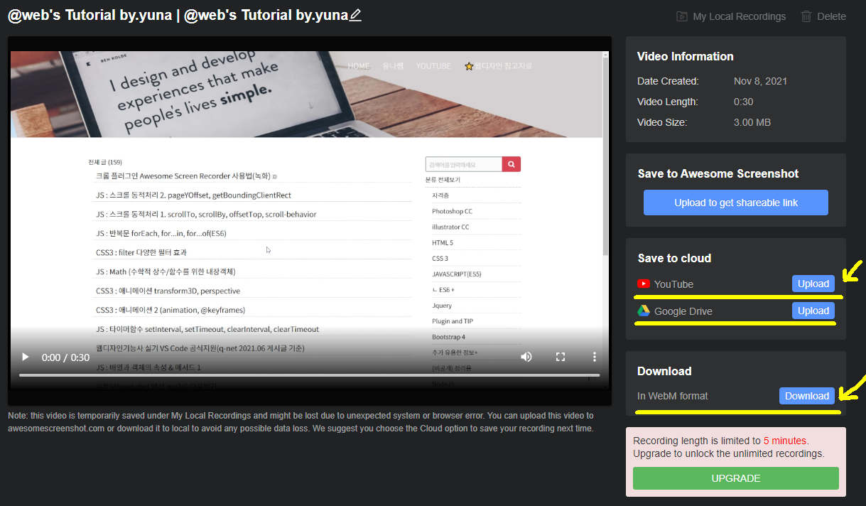Click the '5 minutes.' red limit text
The width and height of the screenshot is (866, 506).
click(786, 441)
